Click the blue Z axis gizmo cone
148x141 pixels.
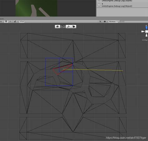coord(146,28)
